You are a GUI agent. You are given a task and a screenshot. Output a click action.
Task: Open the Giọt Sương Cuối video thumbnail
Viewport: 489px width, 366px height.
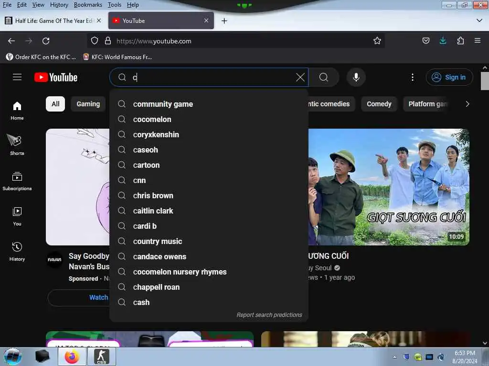(x=389, y=187)
